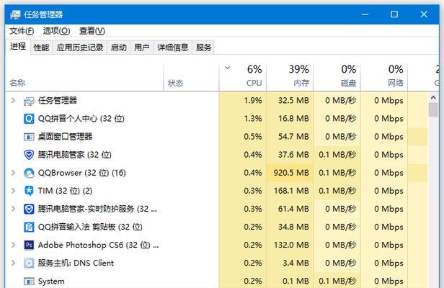The image size is (444, 288).
Task: Expand the Adobe Photoshop CS6 entry
Action: tap(13, 245)
